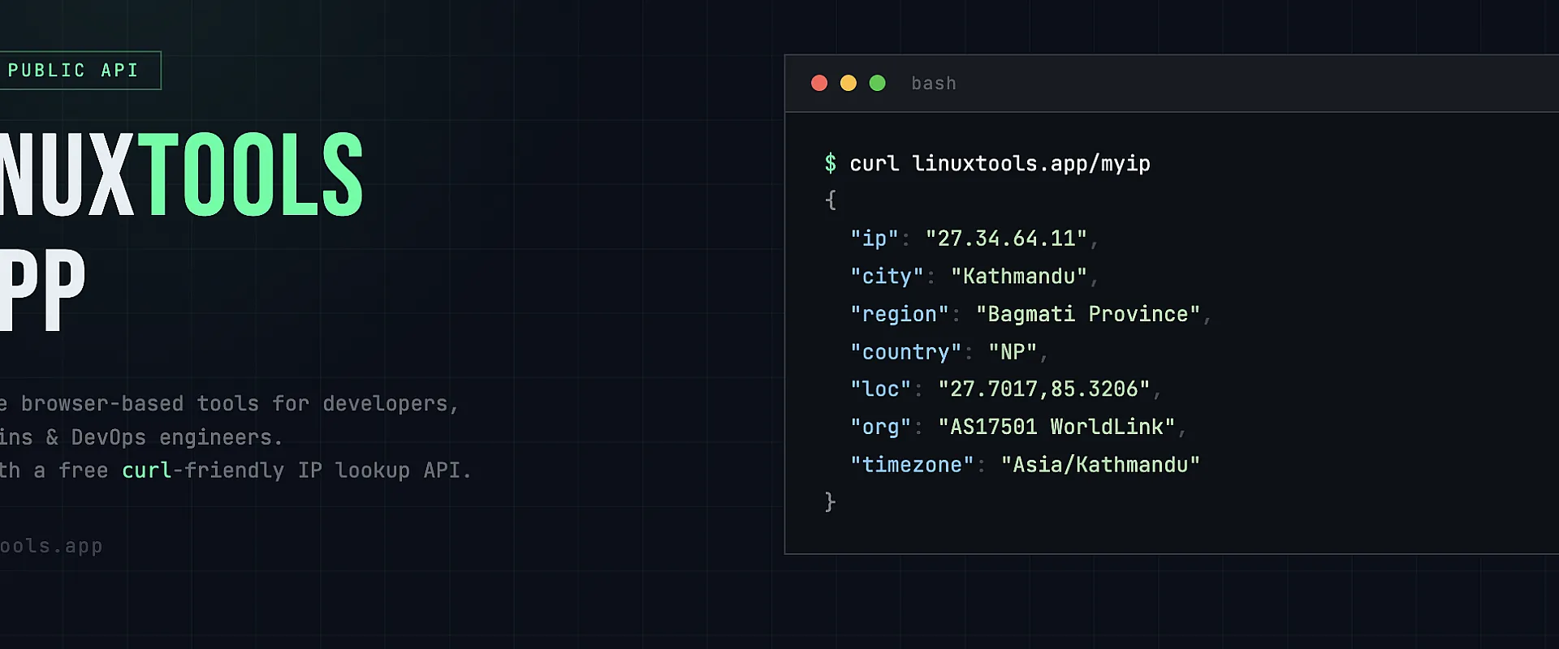Click the city value "Kathmandu"
The image size is (1559, 649).
[1019, 277]
